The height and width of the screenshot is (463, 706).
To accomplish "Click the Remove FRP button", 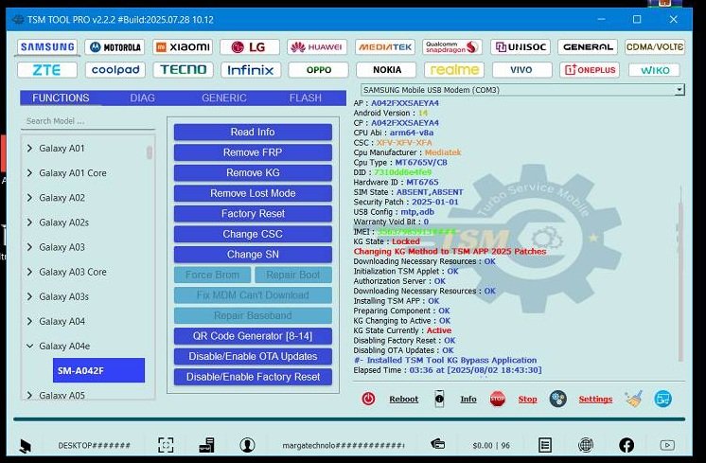I will coord(253,152).
